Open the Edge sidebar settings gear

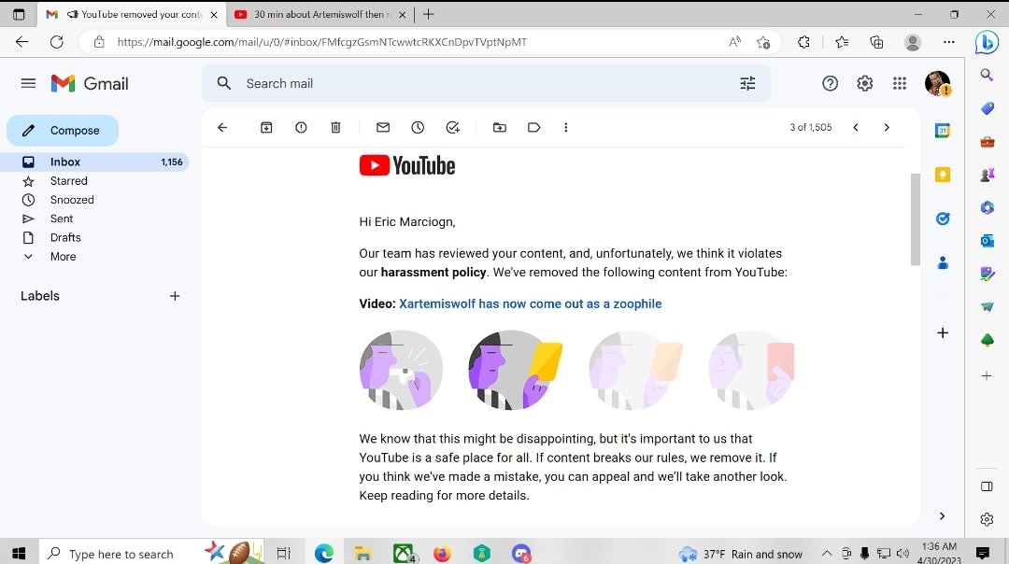tap(988, 519)
